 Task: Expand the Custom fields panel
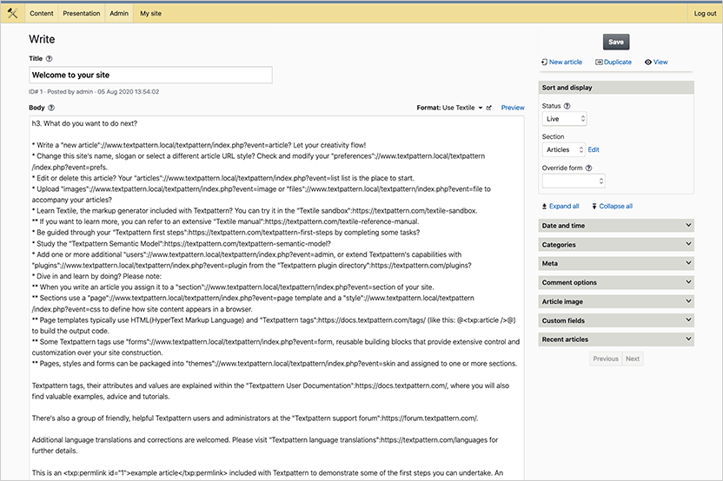pos(616,320)
